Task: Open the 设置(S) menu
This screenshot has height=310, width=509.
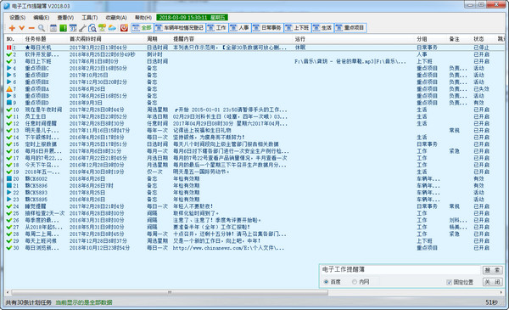Action: click(18, 18)
